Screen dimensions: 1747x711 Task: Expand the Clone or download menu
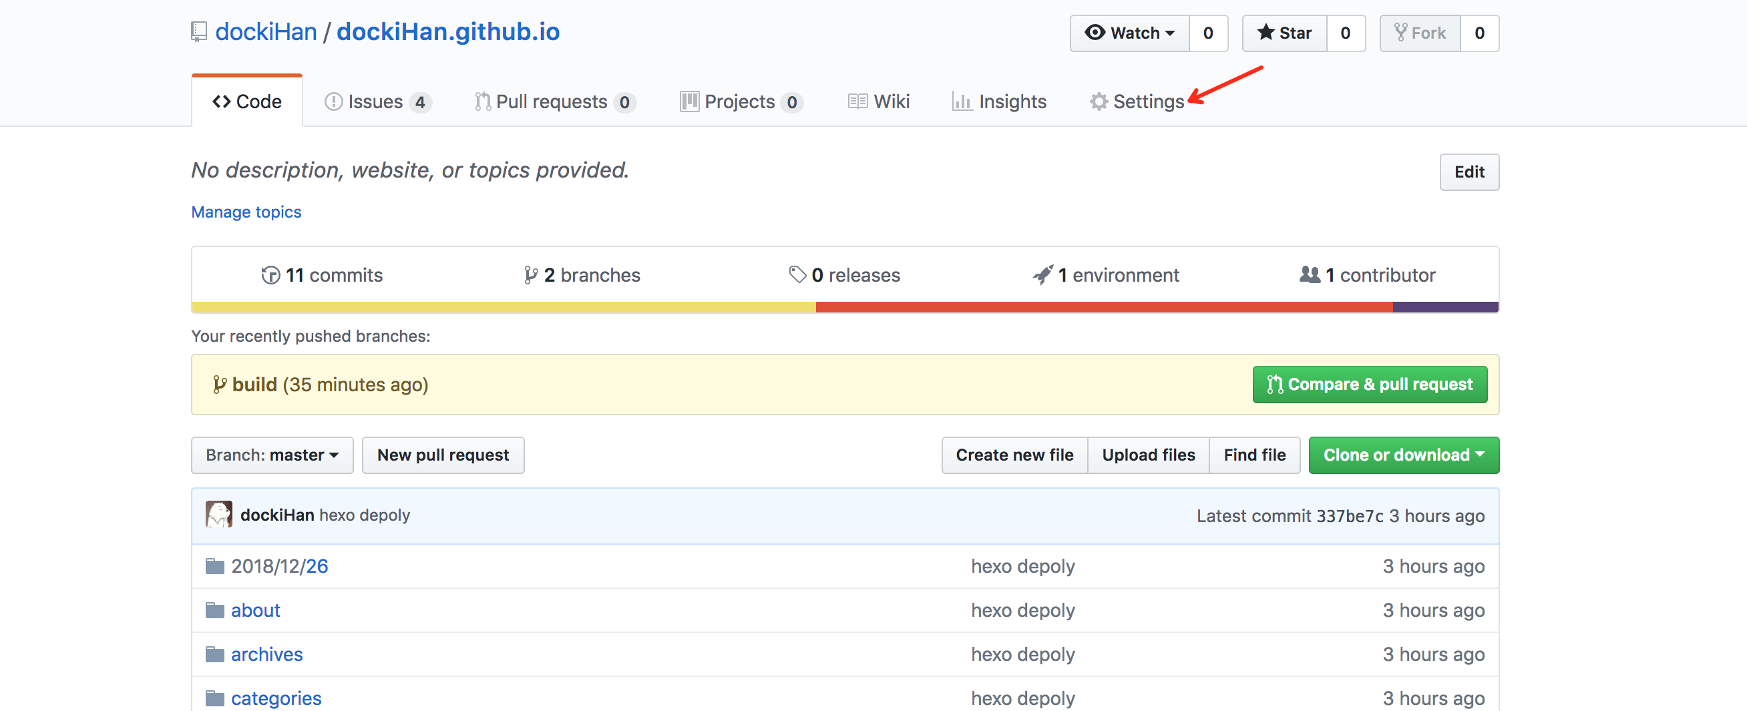click(1403, 455)
